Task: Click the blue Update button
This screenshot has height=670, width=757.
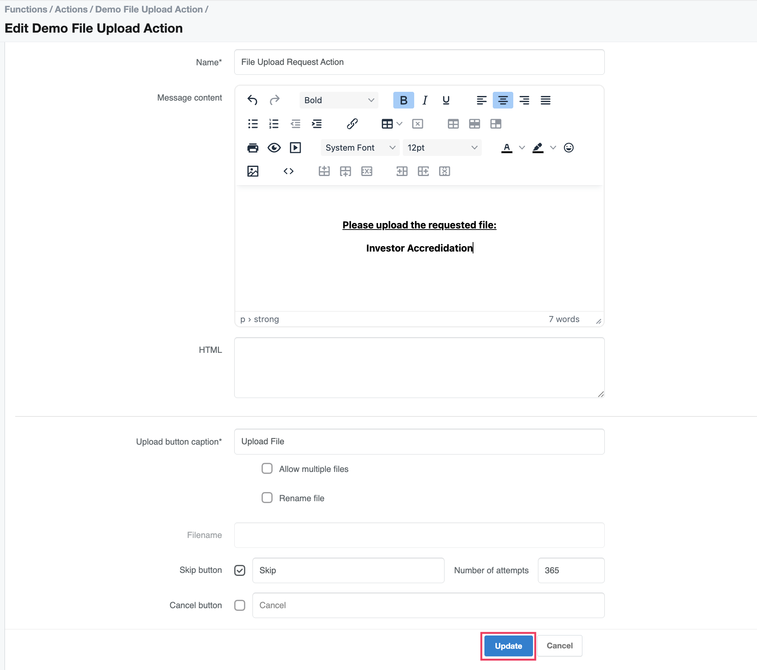Action: pos(508,646)
